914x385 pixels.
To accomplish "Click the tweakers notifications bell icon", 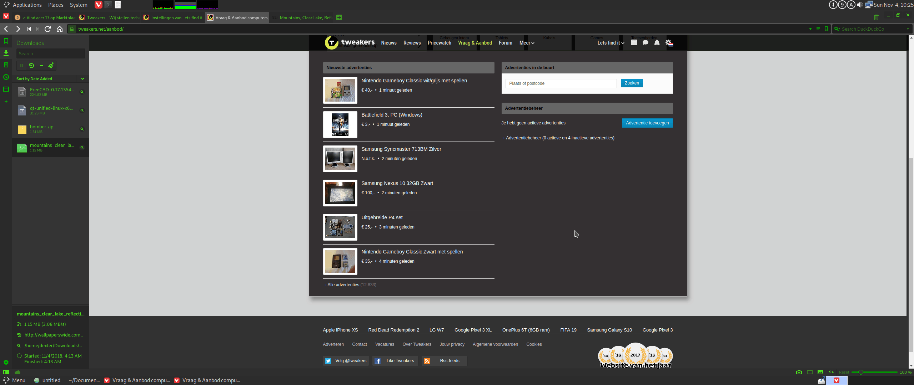I will point(657,43).
